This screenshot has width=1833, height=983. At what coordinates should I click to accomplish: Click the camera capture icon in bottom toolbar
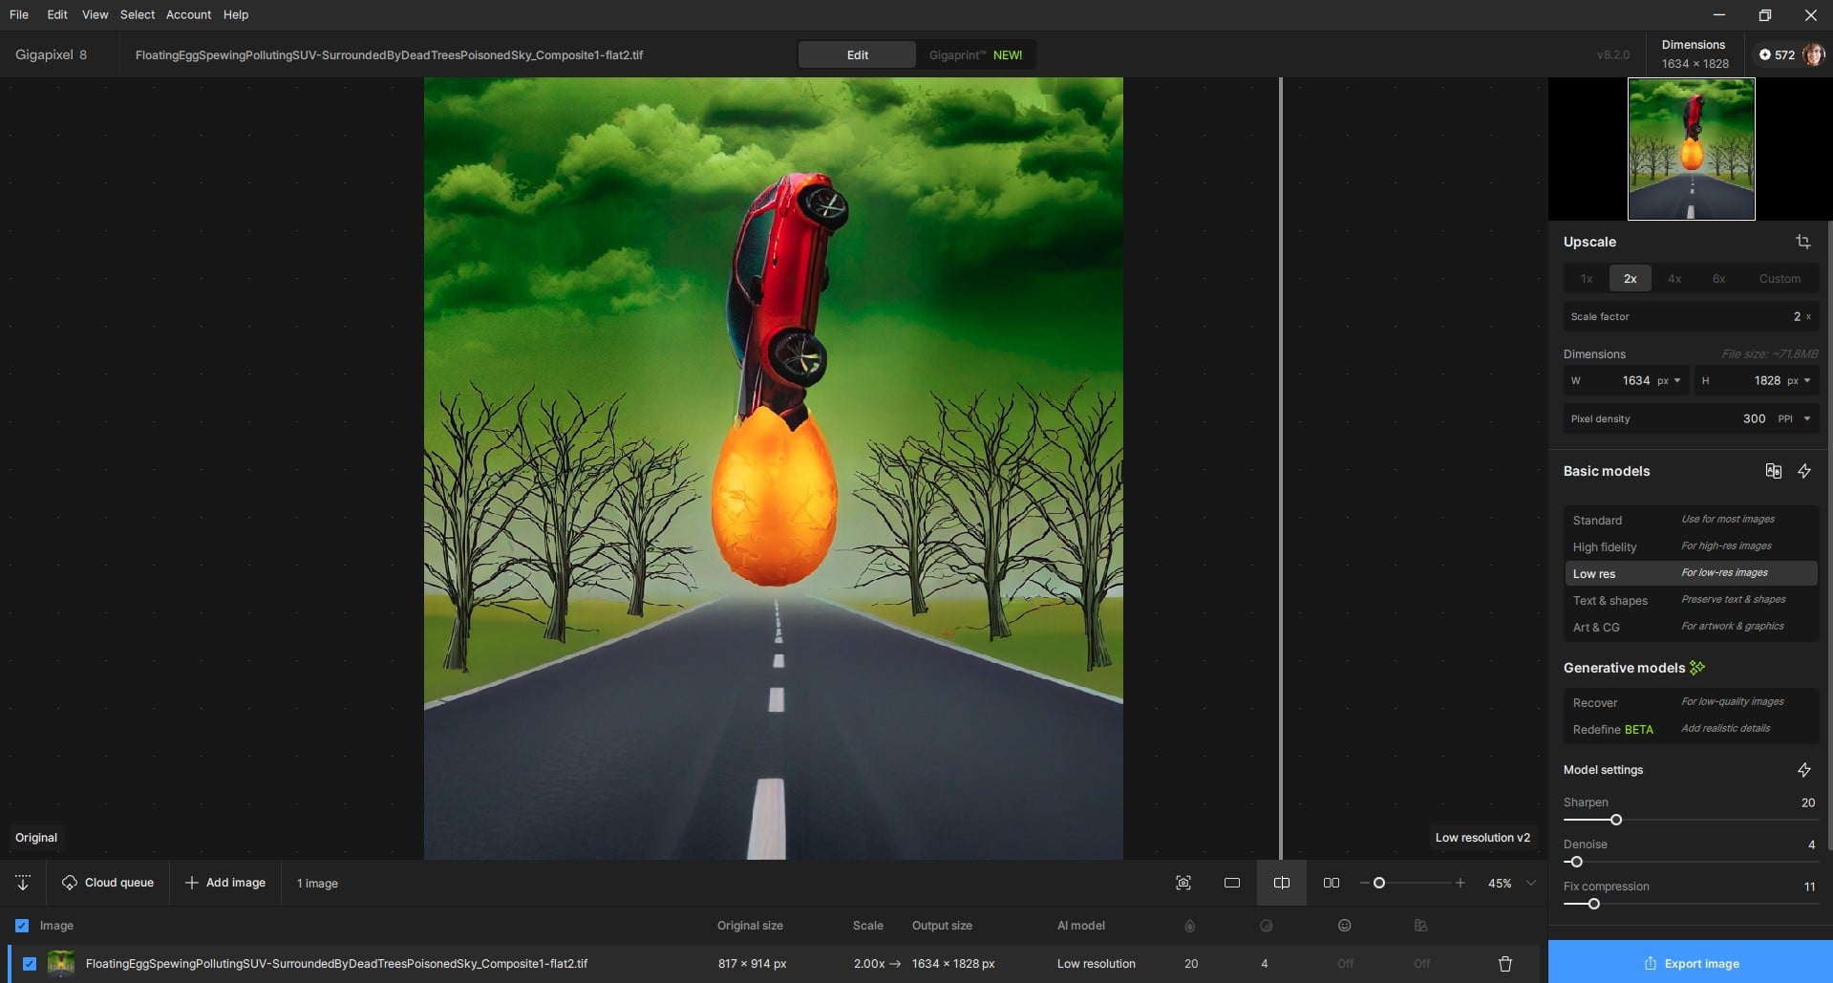click(x=1183, y=883)
